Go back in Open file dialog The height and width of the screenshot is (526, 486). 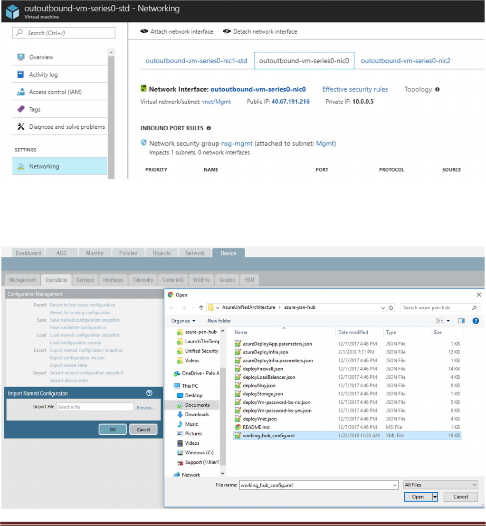click(172, 307)
